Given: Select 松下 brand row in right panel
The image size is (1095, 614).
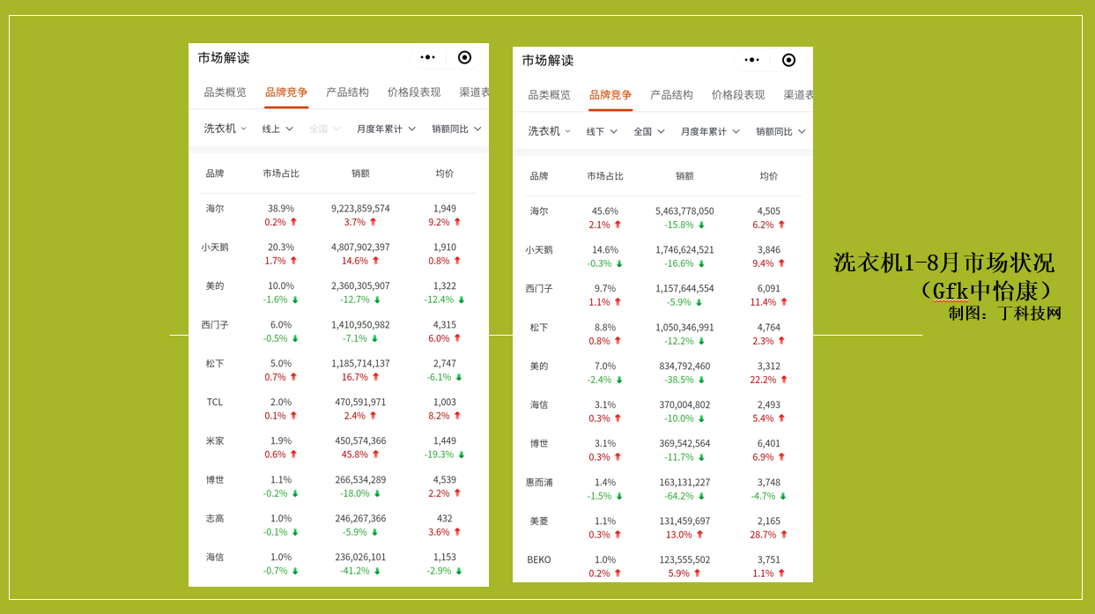Looking at the screenshot, I should coord(662,334).
